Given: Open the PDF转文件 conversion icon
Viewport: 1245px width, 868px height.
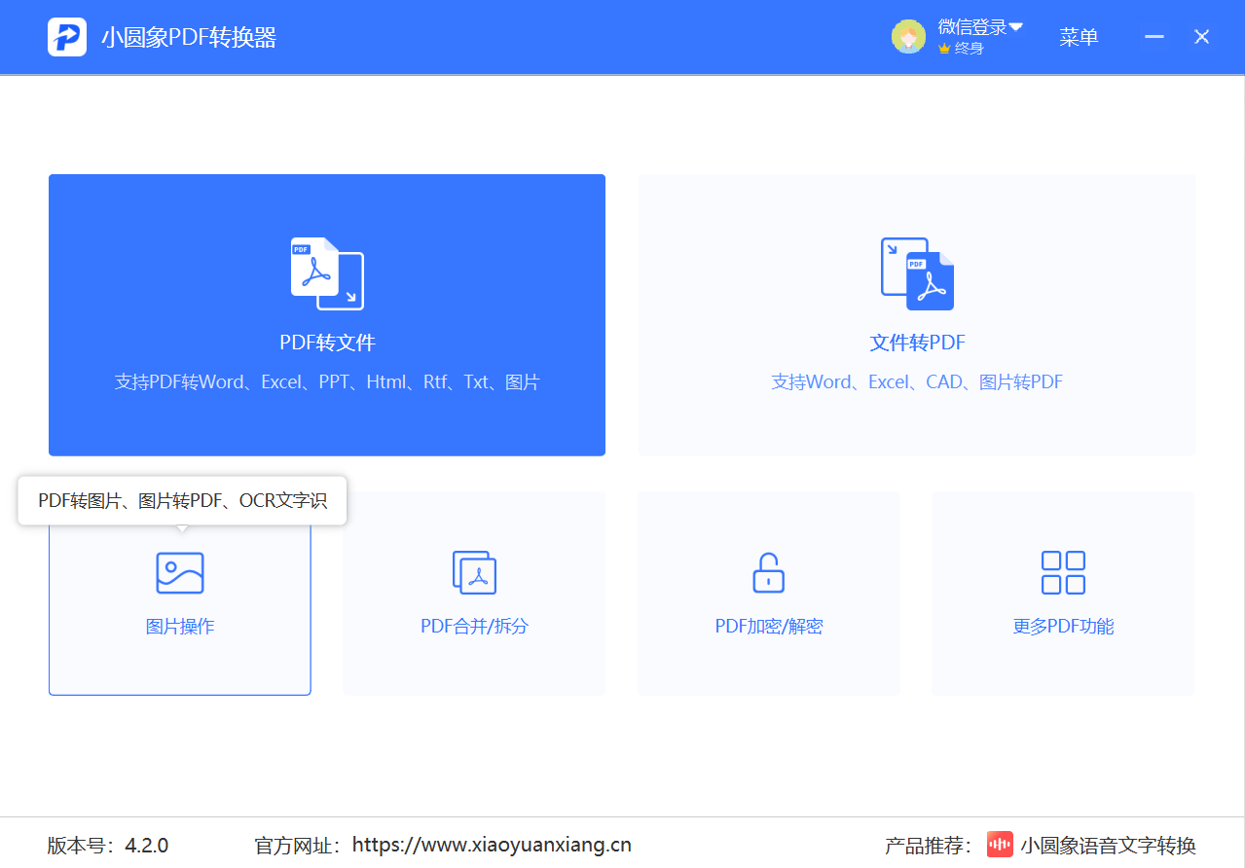Looking at the screenshot, I should (327, 273).
